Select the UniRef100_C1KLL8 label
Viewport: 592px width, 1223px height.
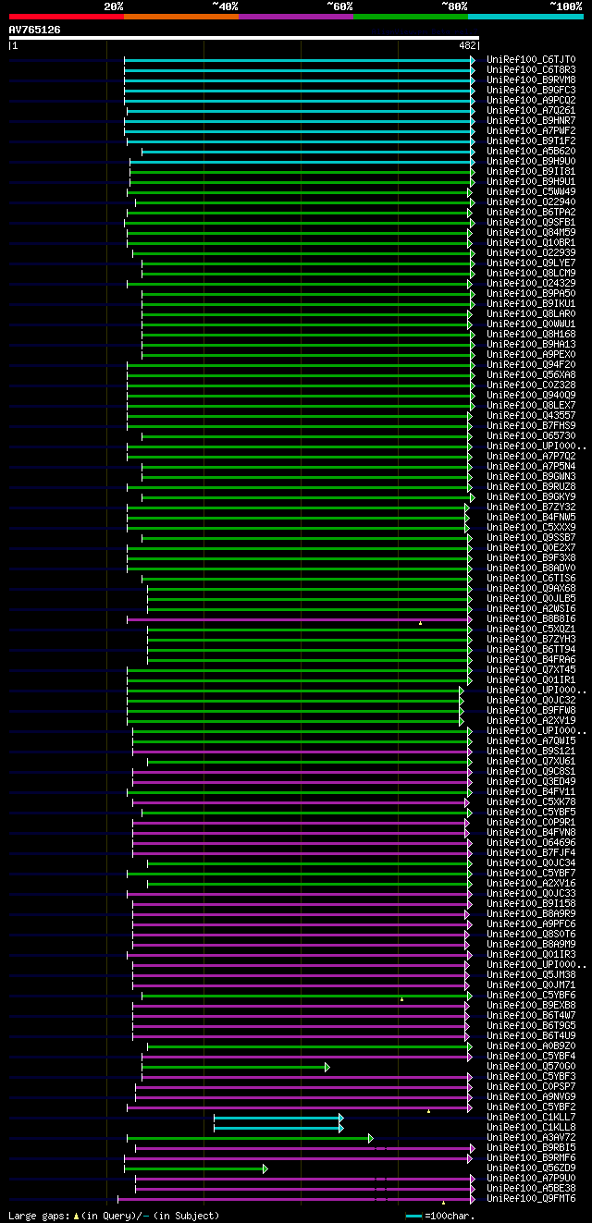click(532, 1128)
